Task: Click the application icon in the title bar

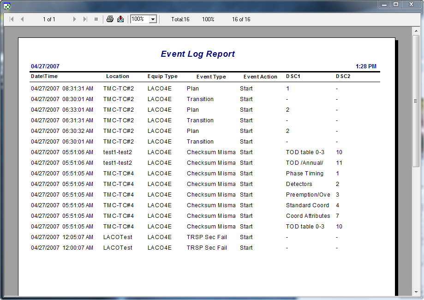Action: [6, 6]
